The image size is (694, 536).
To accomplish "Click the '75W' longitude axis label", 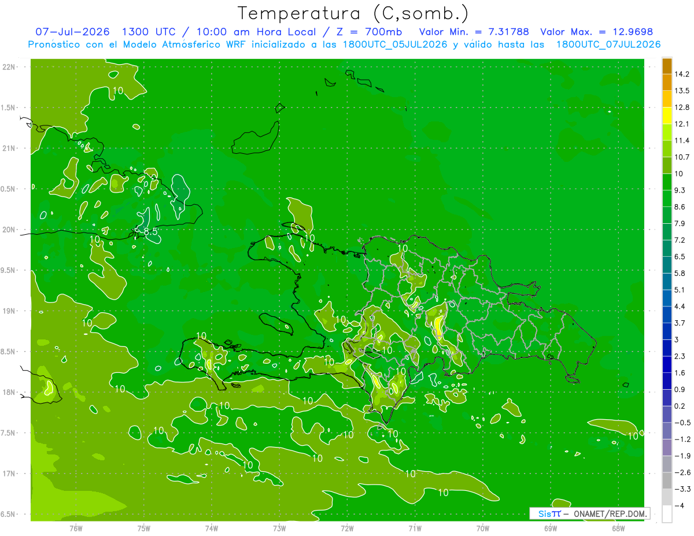I will [144, 528].
